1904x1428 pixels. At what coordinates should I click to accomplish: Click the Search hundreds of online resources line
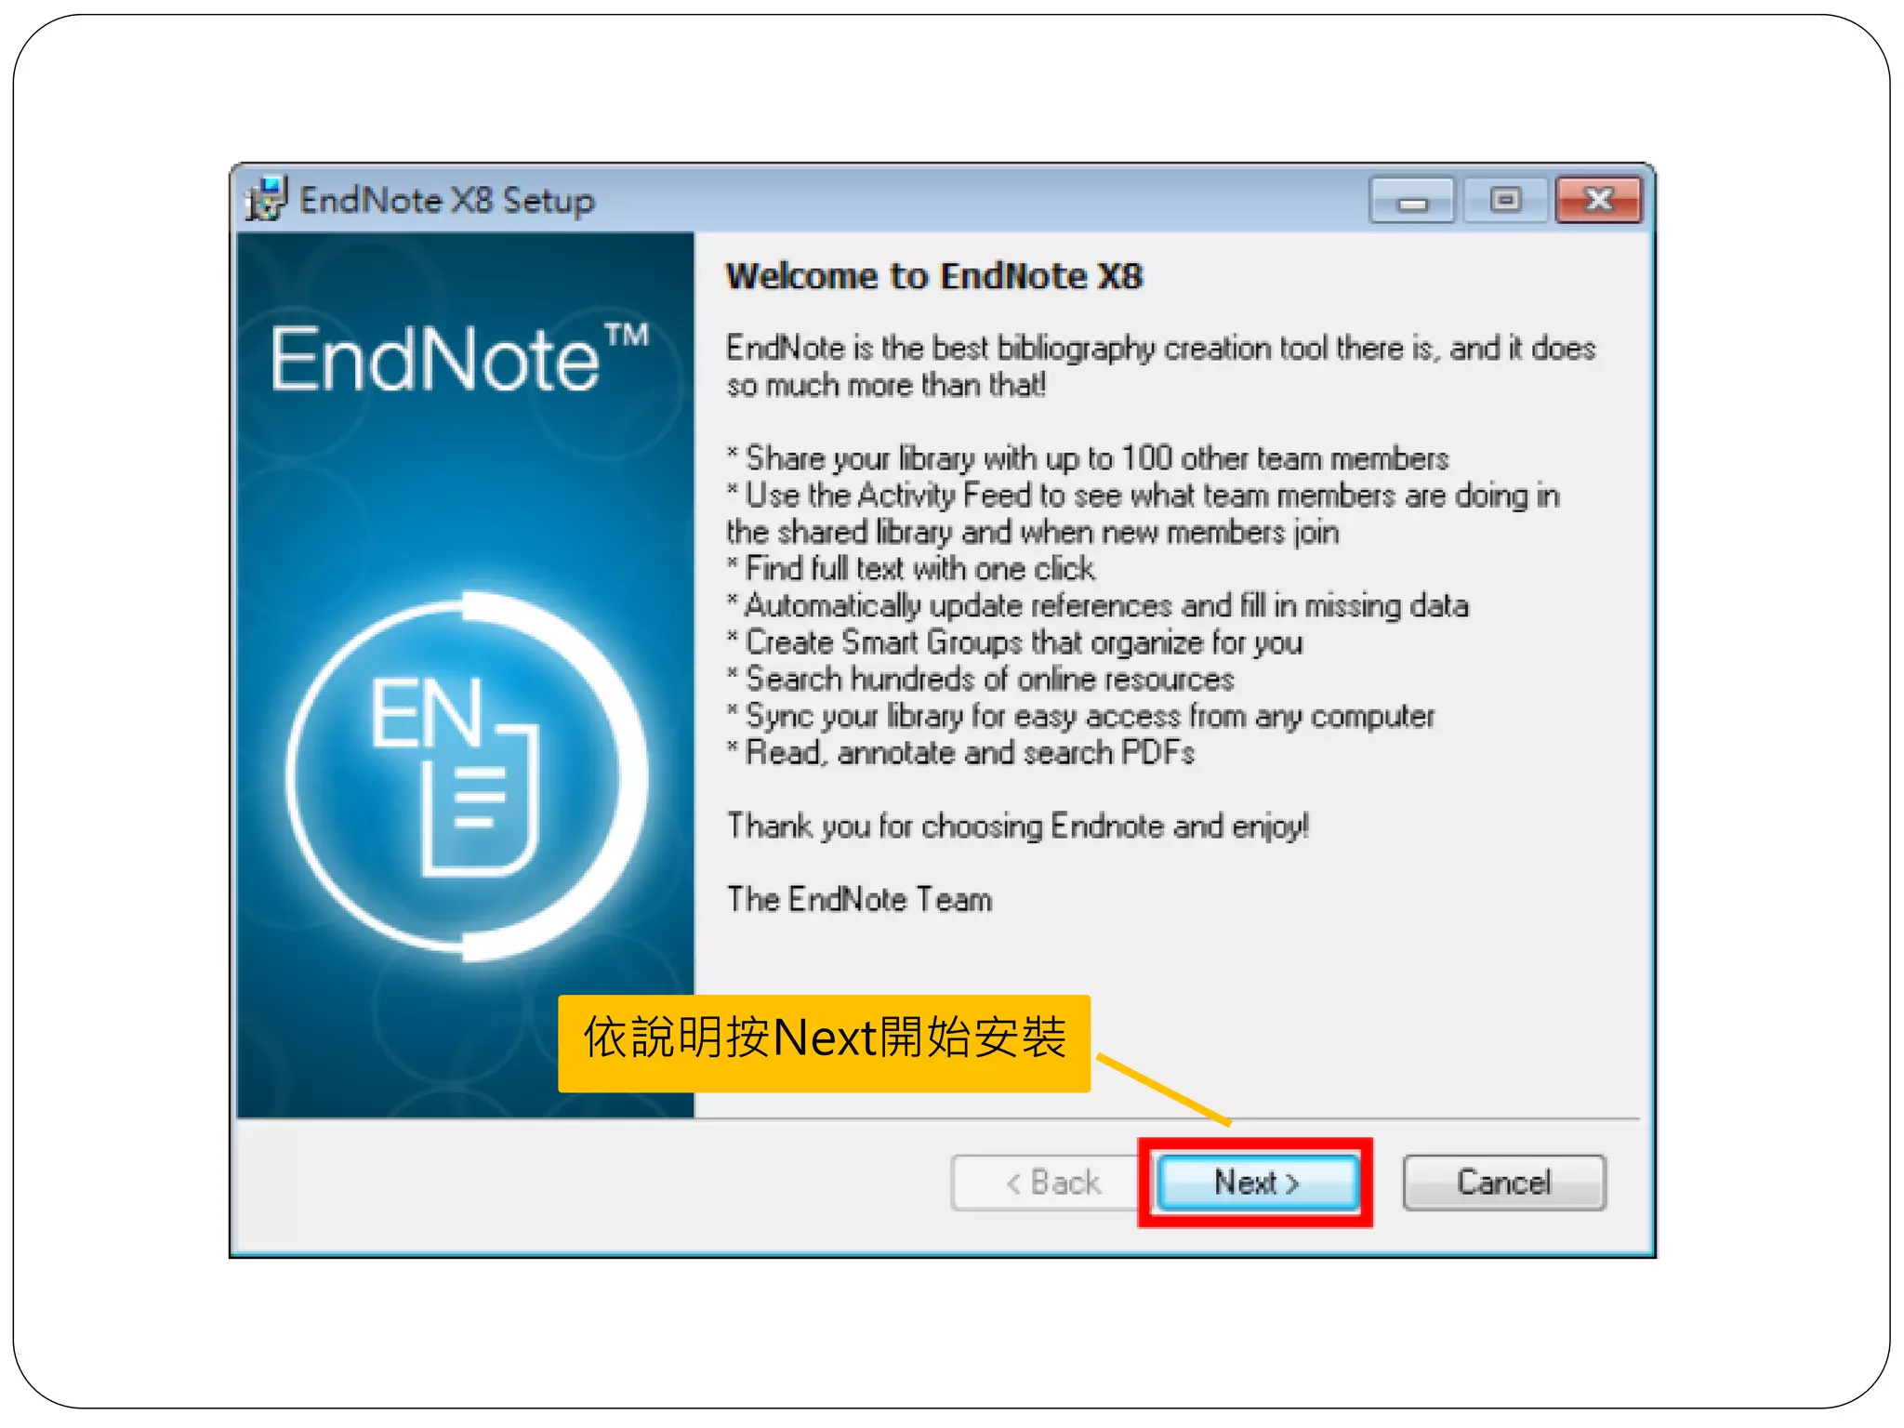coord(981,679)
